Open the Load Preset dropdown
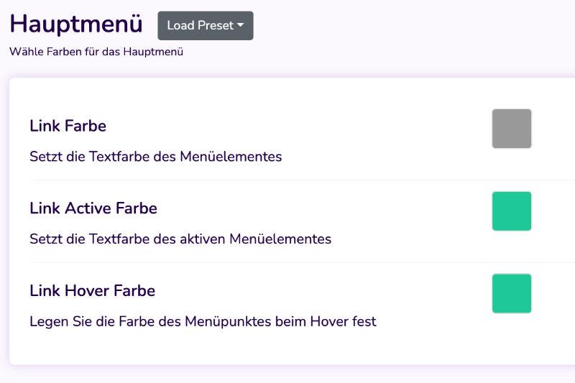 [x=206, y=26]
